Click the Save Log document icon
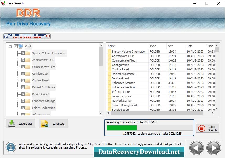Viewport: 225px width, 158px height. (x=45, y=124)
